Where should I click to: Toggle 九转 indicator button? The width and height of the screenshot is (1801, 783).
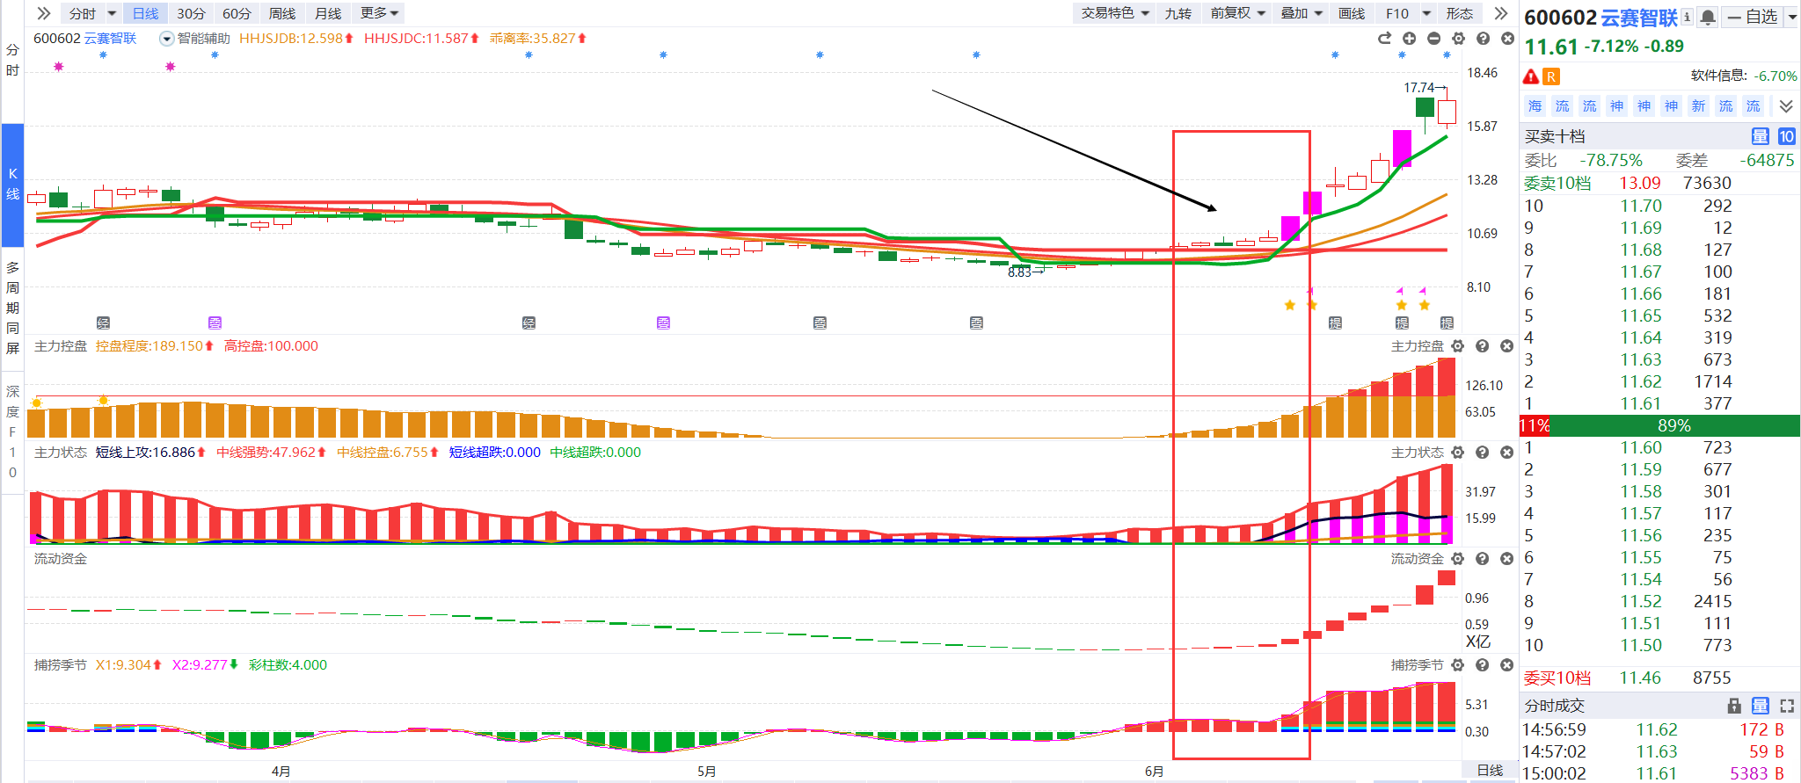(1178, 13)
